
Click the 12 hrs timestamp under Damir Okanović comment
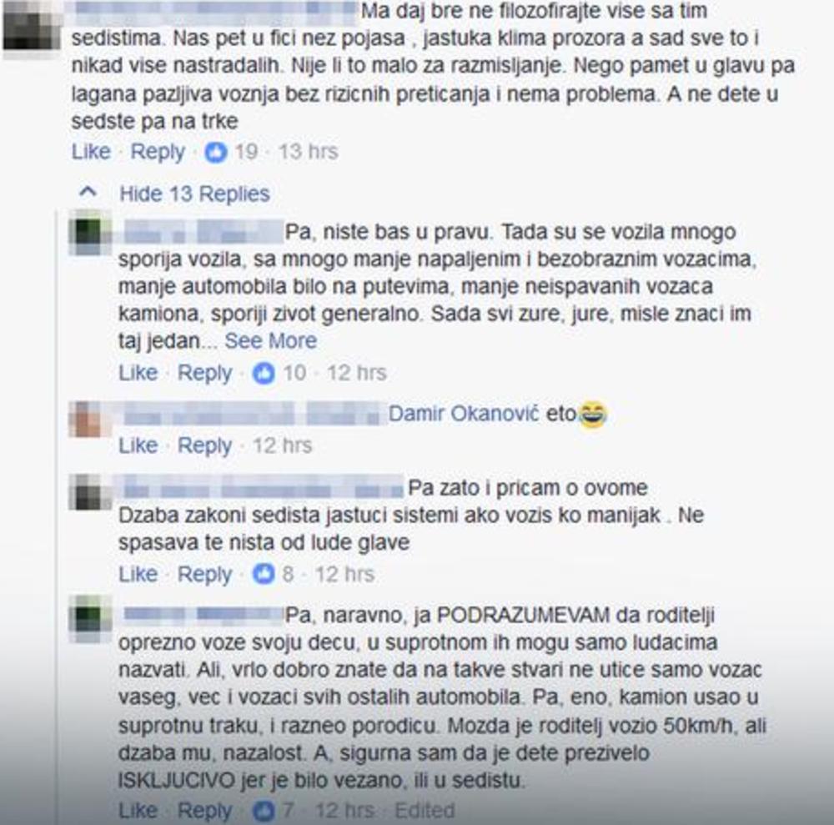click(x=282, y=445)
